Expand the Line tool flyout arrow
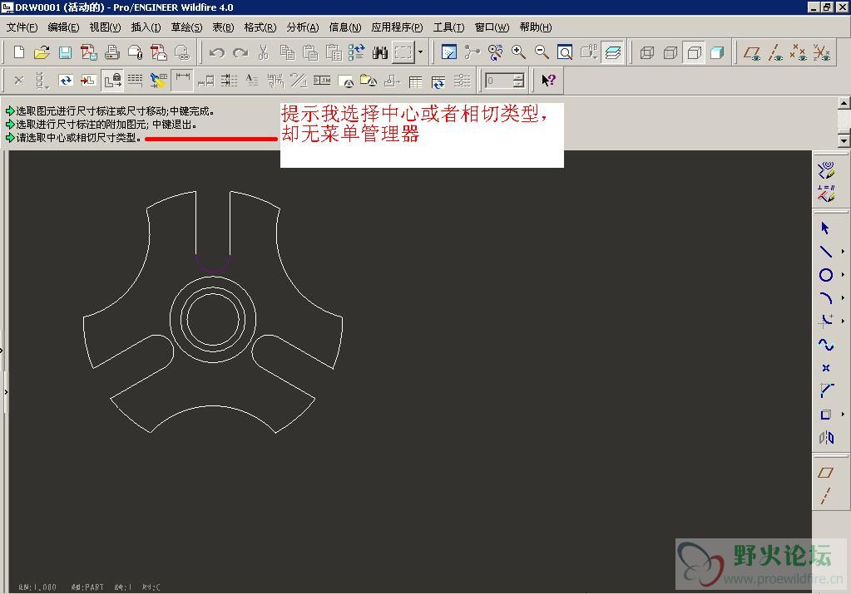851x594 pixels. click(x=843, y=252)
